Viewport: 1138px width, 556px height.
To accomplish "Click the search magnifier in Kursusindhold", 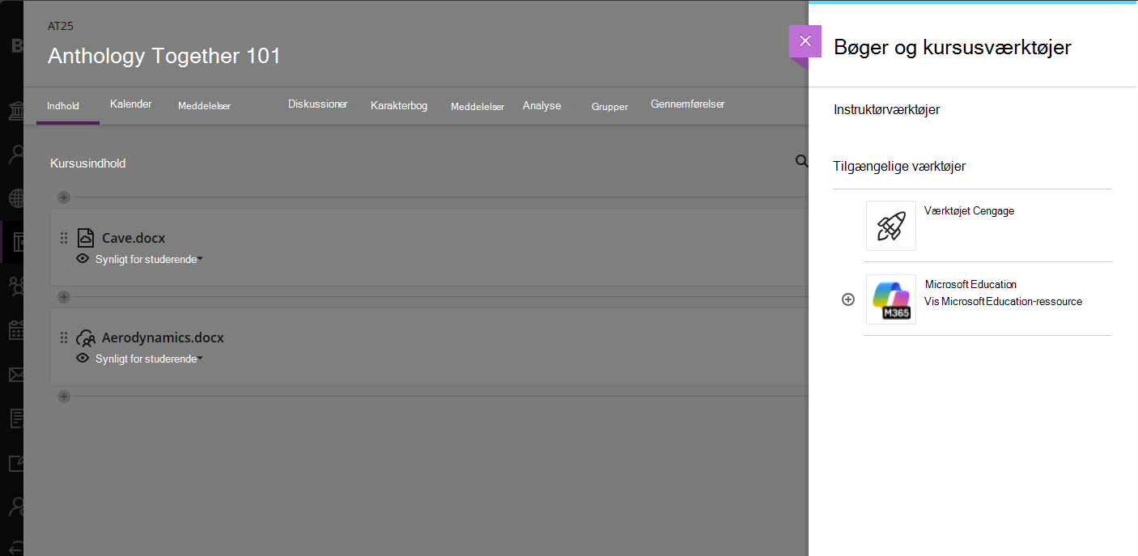I will (x=801, y=161).
